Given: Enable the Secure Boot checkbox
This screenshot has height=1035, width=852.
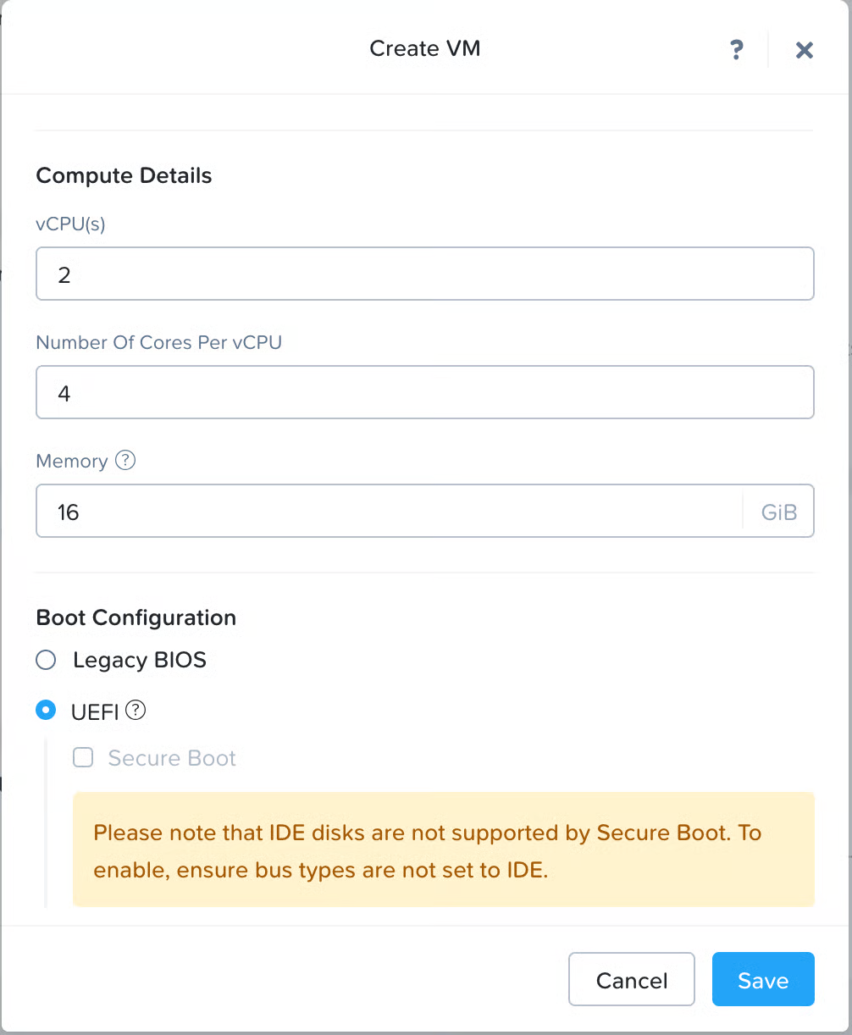Looking at the screenshot, I should pyautogui.click(x=83, y=758).
